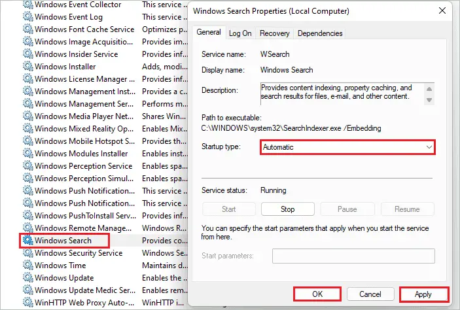Screen dimensions: 460x310
Task: Click the gear icon for Windows Update Medic Ser...
Action: 28,290
